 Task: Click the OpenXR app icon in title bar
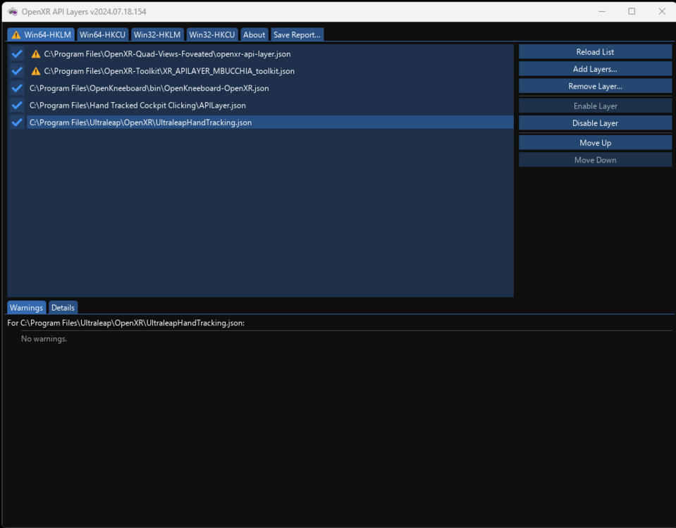13,12
